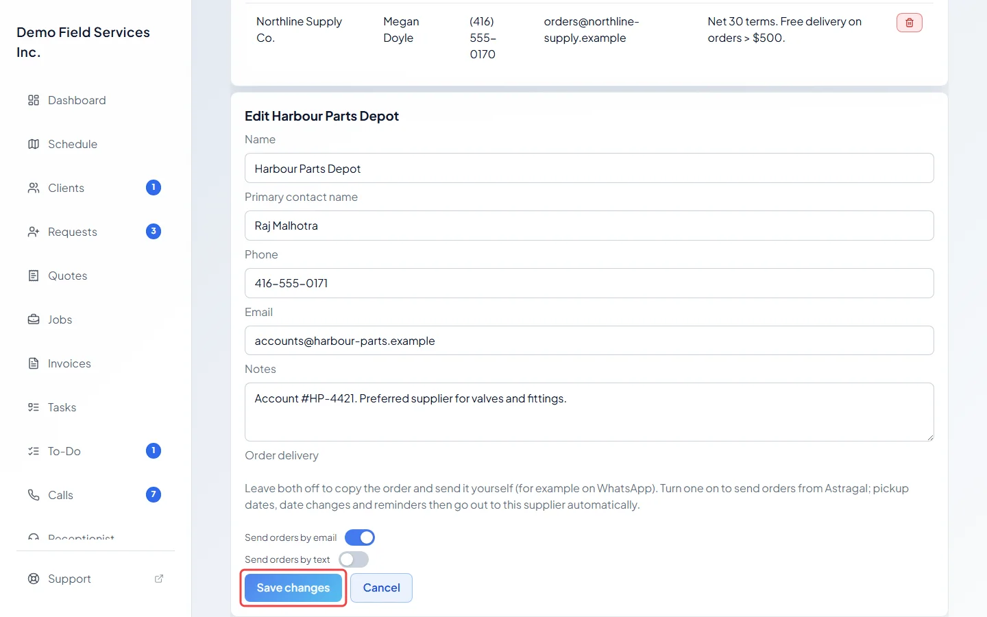
Task: Click inside the Notes text area
Action: point(589,412)
